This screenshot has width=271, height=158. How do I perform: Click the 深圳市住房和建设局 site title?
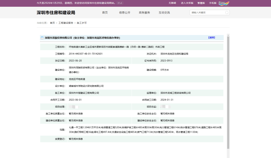point(56,13)
